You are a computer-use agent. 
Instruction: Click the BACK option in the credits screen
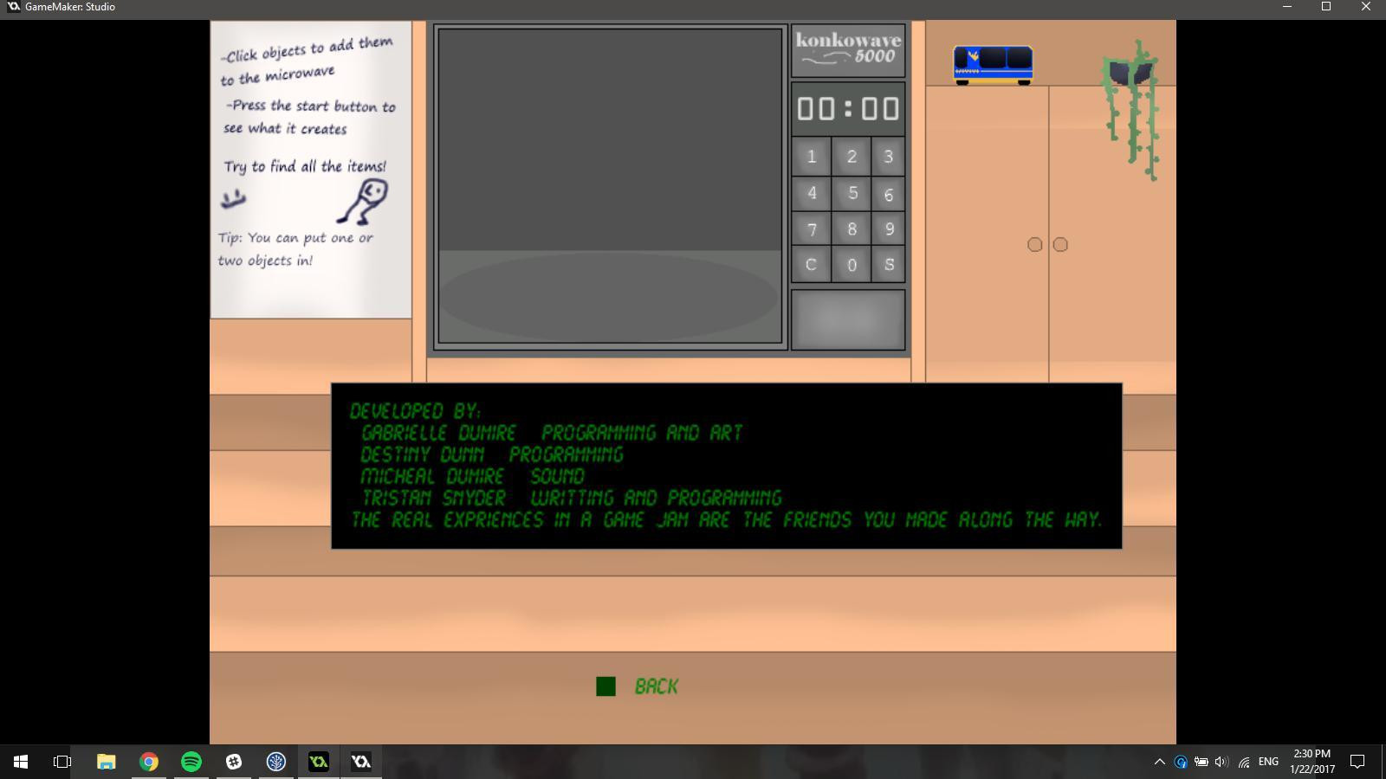(656, 686)
